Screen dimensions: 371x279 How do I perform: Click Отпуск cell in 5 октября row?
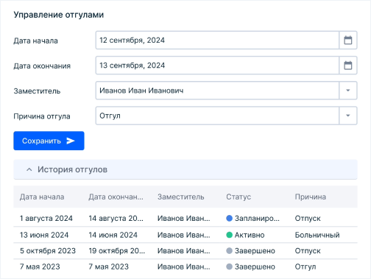click(x=308, y=251)
